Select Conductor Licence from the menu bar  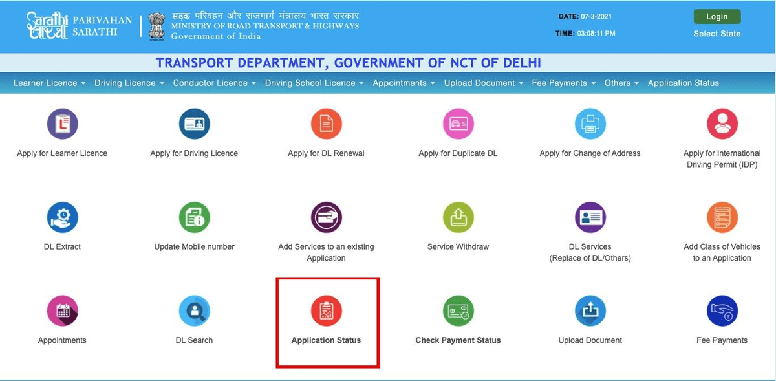[x=214, y=83]
